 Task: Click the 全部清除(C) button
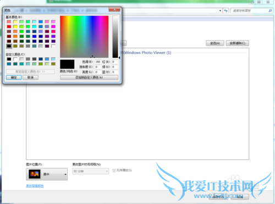tap(238, 43)
